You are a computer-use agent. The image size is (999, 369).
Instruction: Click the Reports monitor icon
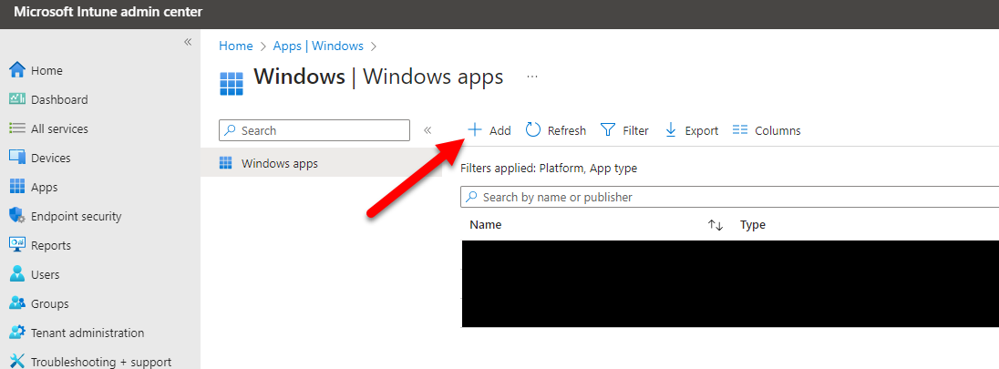point(17,245)
